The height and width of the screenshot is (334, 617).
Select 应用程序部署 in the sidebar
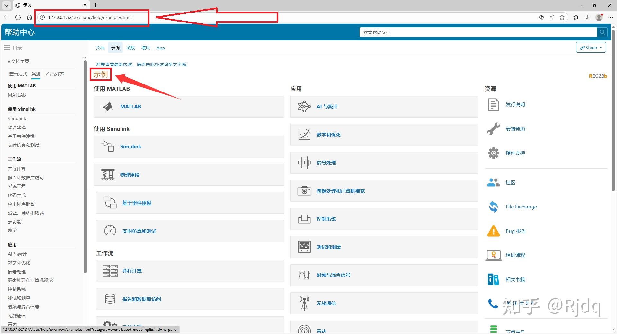[x=21, y=204]
